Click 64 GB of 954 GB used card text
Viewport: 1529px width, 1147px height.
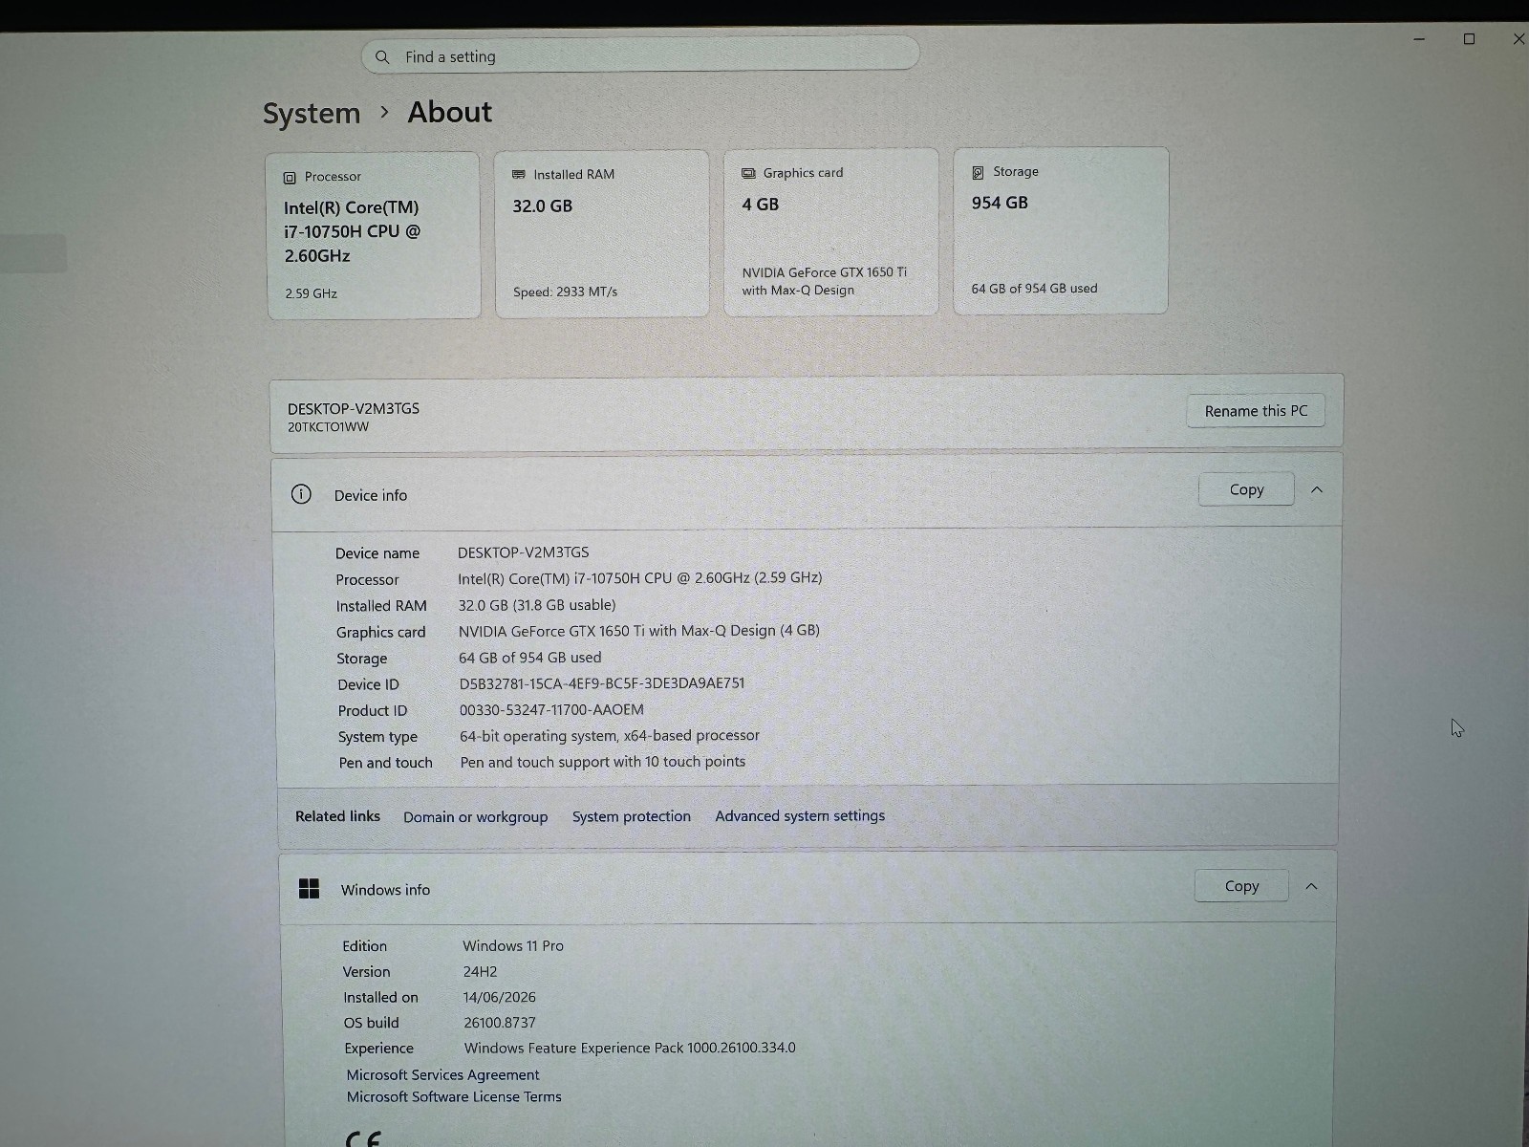(x=1034, y=289)
